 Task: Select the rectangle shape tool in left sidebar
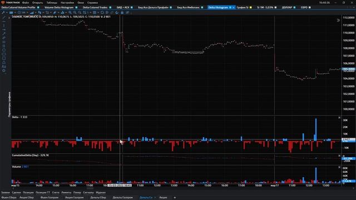(4, 58)
